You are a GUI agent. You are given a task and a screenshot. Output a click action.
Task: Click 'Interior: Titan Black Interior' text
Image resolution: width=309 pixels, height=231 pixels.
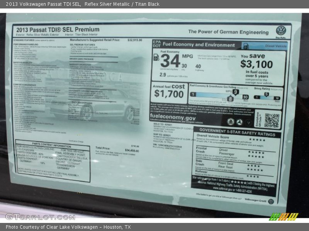81,35
